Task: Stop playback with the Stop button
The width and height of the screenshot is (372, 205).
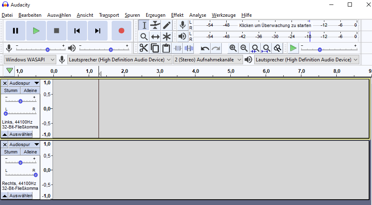Action: click(57, 31)
